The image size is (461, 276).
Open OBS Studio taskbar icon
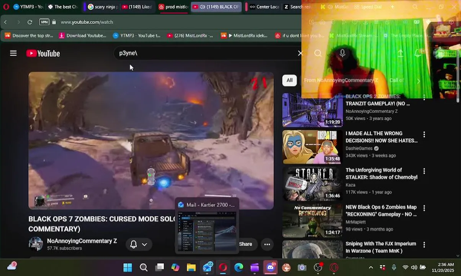[318, 267]
